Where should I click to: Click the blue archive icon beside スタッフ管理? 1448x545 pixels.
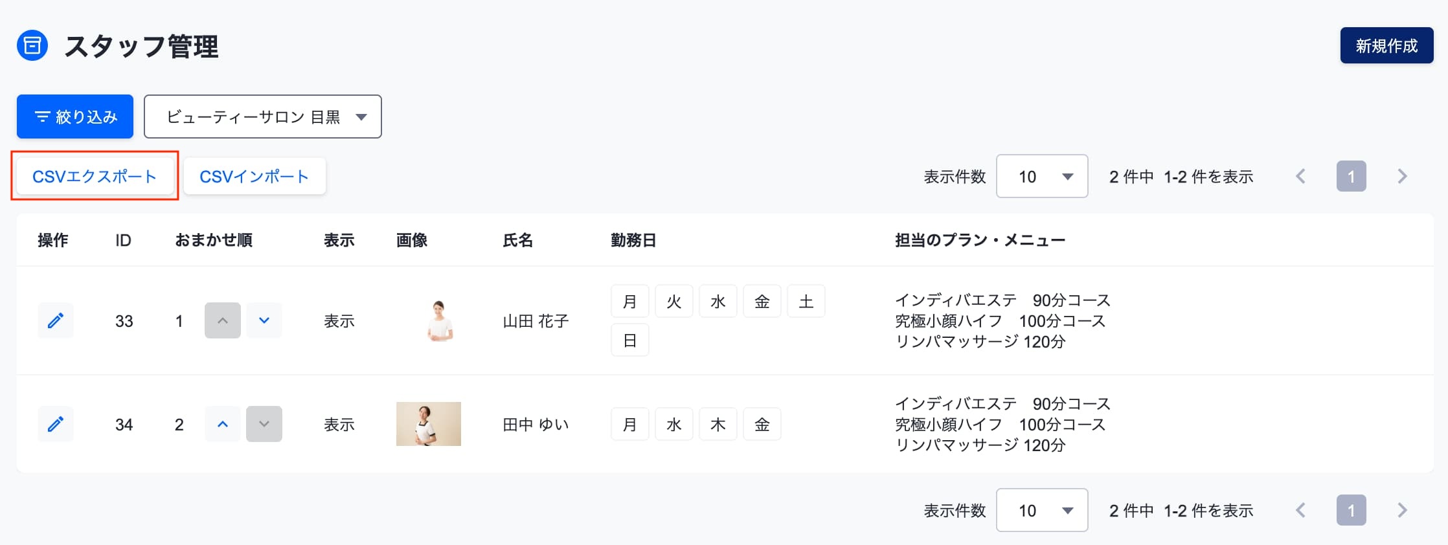click(x=32, y=46)
